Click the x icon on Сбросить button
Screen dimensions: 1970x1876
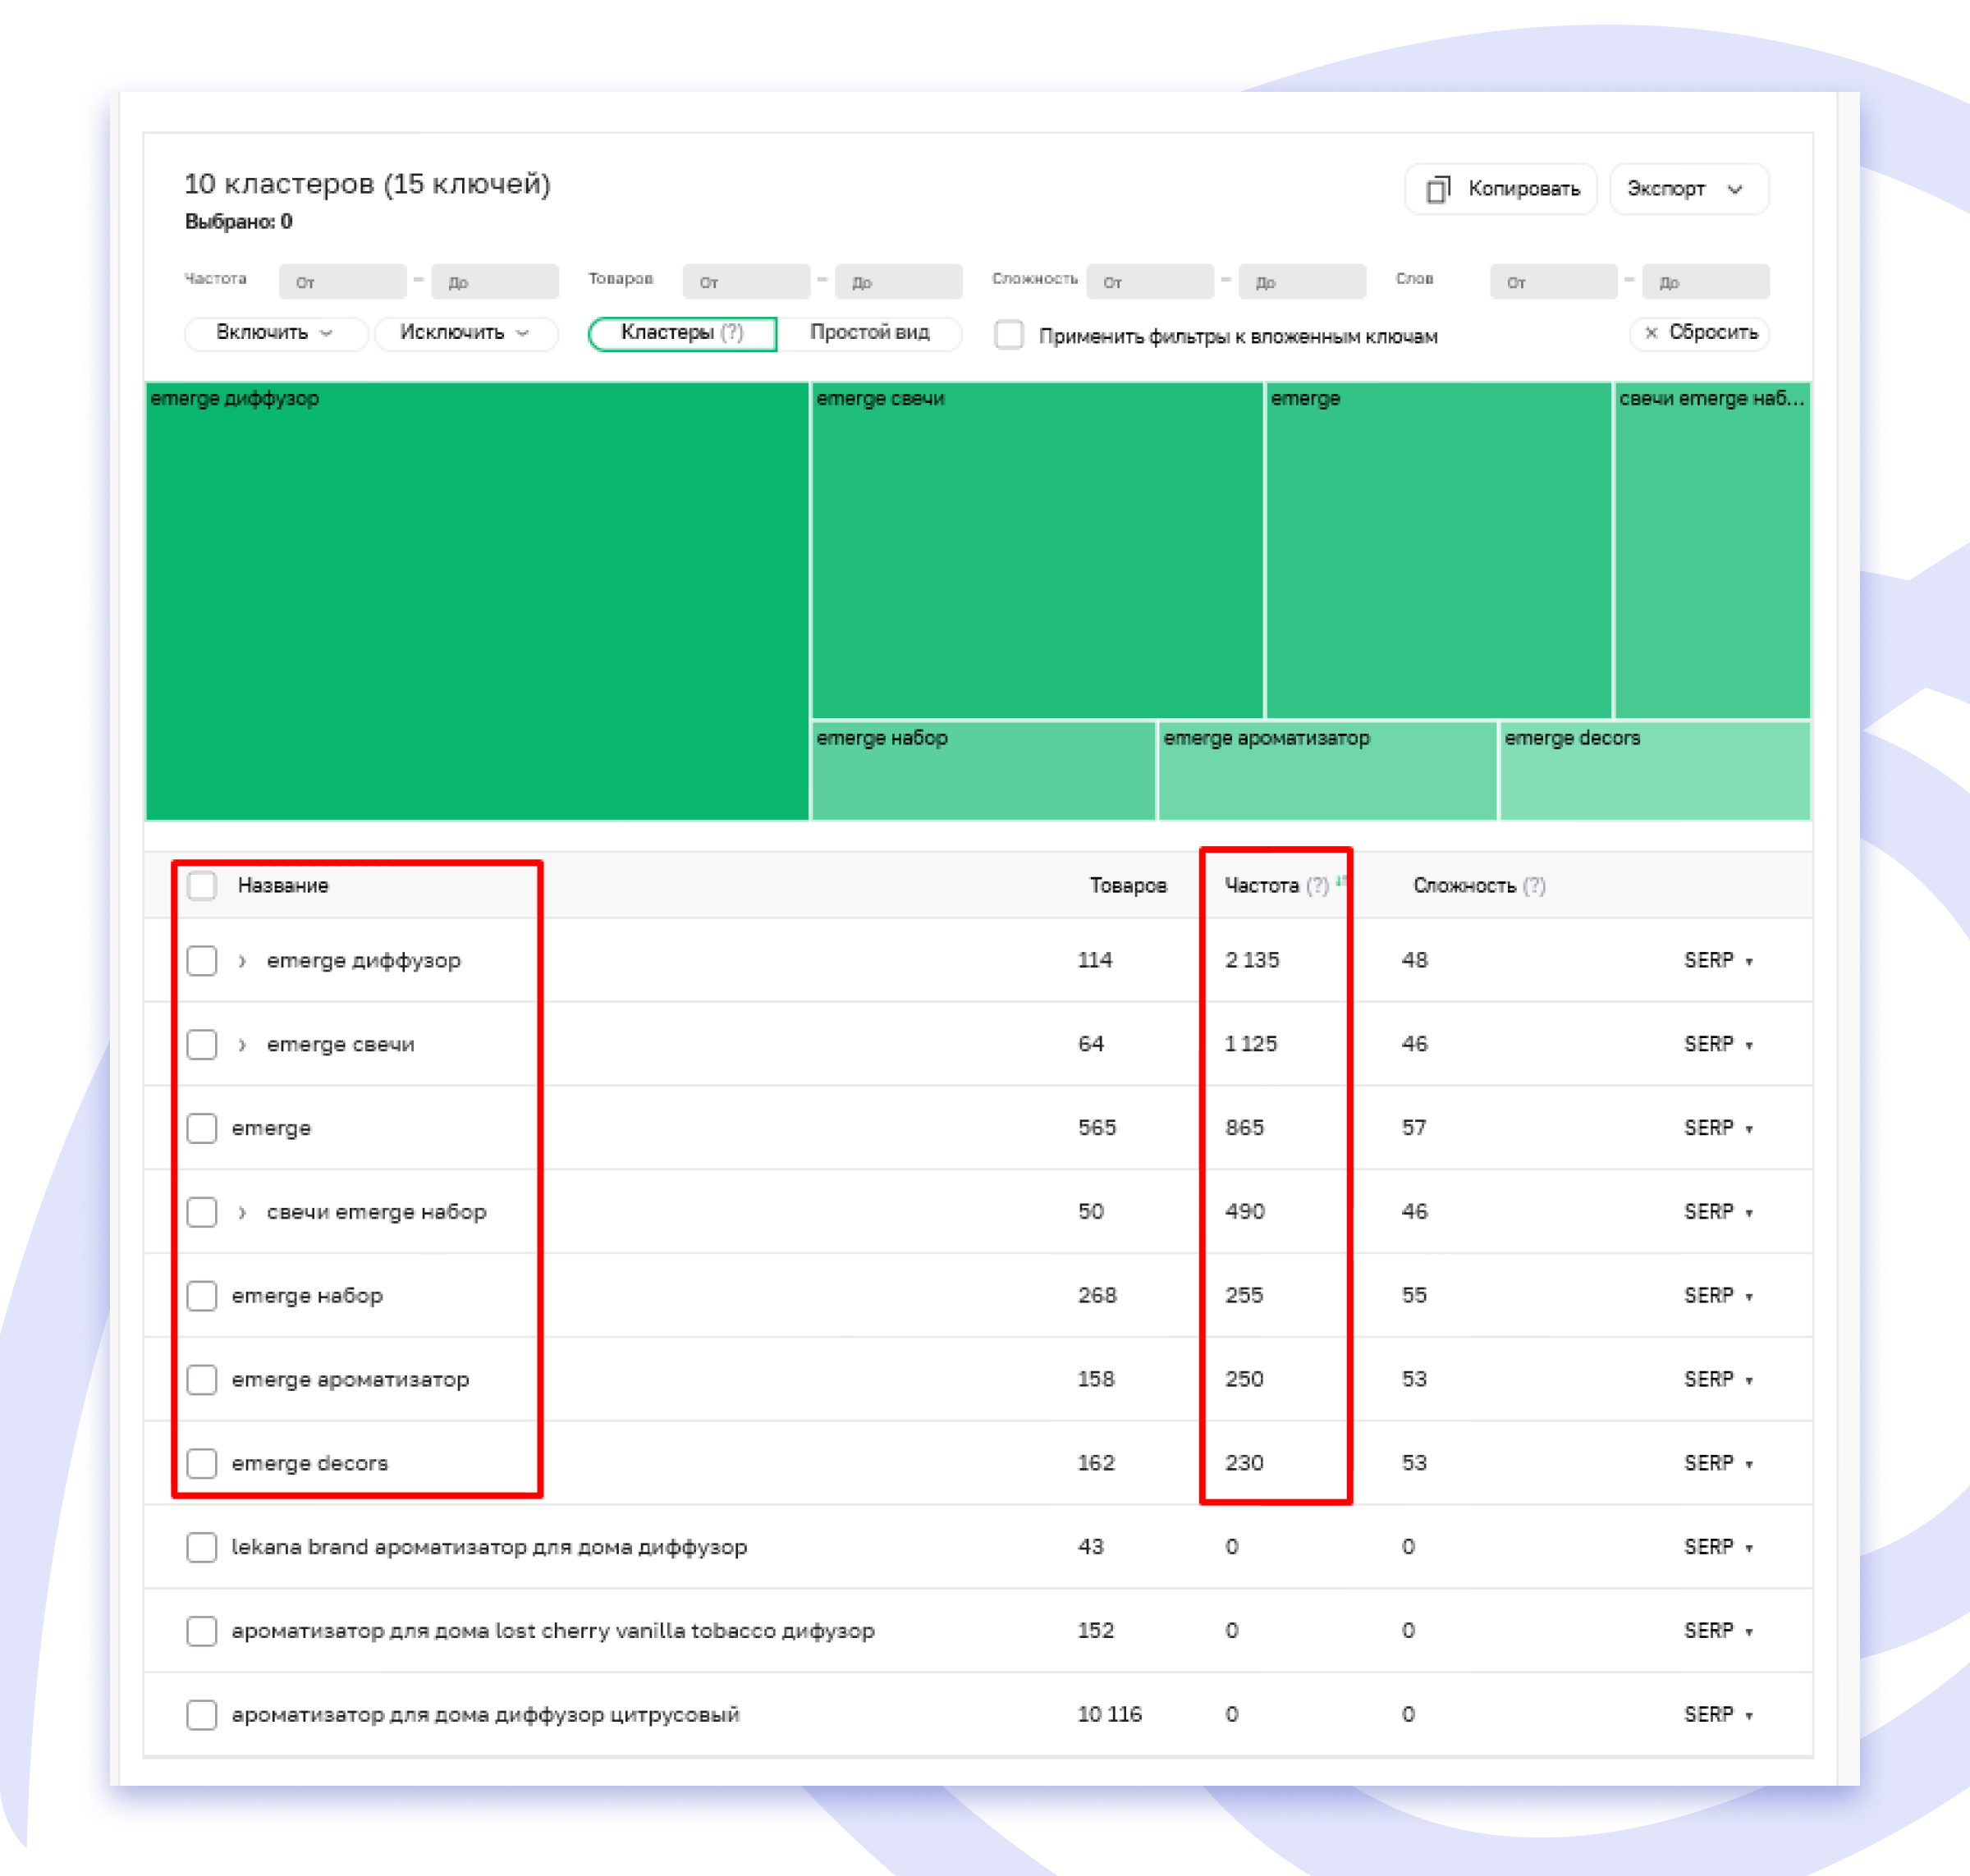pyautogui.click(x=1652, y=335)
